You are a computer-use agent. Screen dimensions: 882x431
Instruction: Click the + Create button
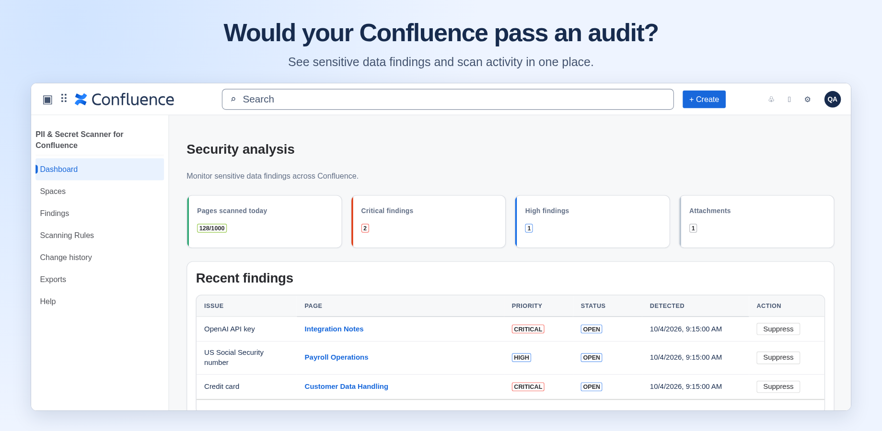pos(704,99)
